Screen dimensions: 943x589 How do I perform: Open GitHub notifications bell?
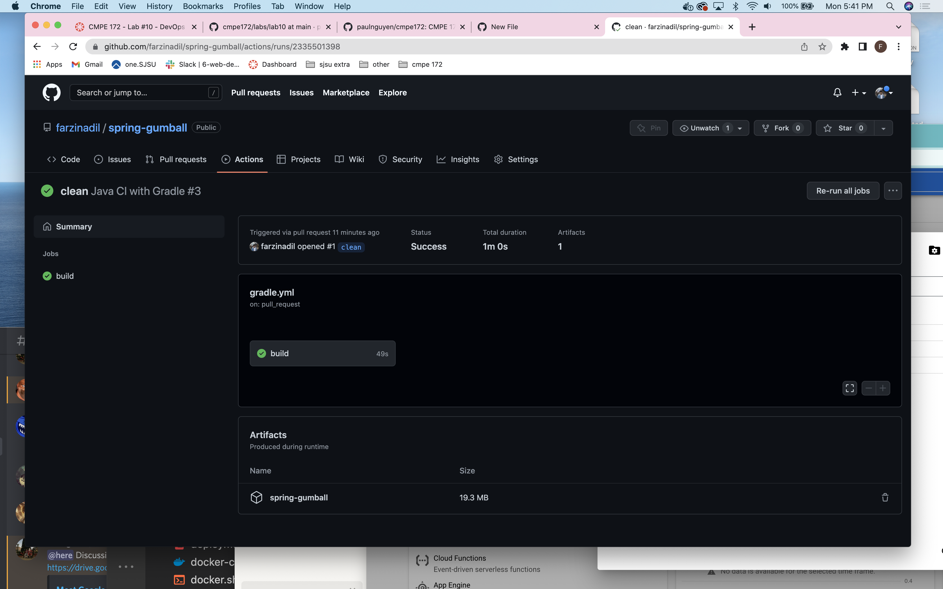(x=837, y=93)
